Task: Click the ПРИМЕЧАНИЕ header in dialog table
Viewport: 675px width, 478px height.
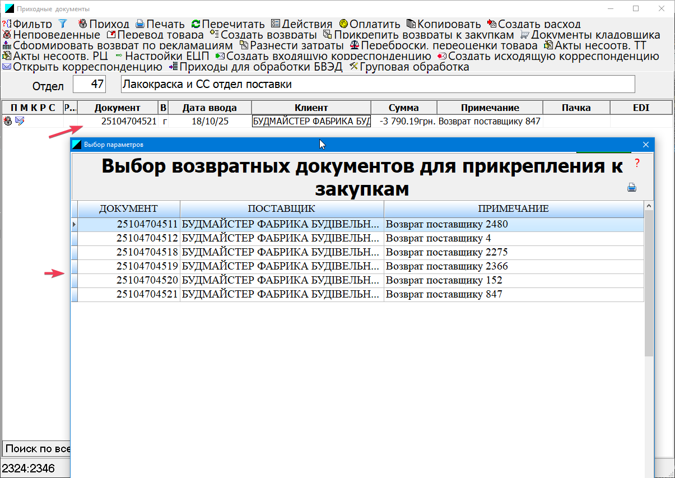Action: (x=514, y=209)
